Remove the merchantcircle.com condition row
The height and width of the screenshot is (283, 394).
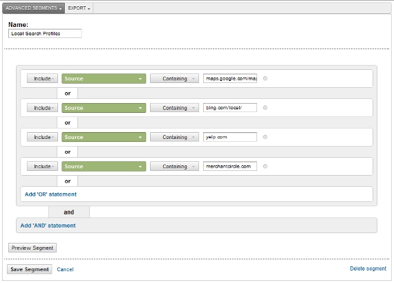(265, 166)
